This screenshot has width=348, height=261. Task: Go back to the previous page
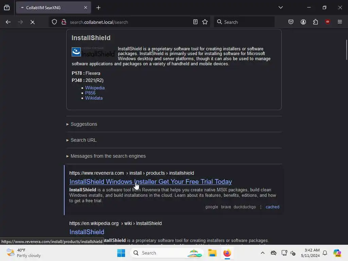click(x=8, y=22)
